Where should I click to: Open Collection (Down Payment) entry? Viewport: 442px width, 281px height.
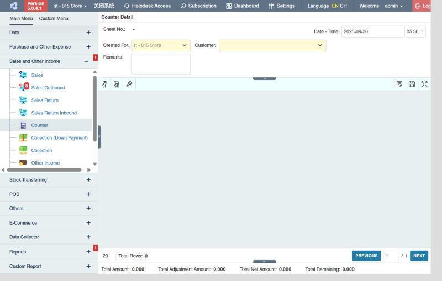(59, 137)
